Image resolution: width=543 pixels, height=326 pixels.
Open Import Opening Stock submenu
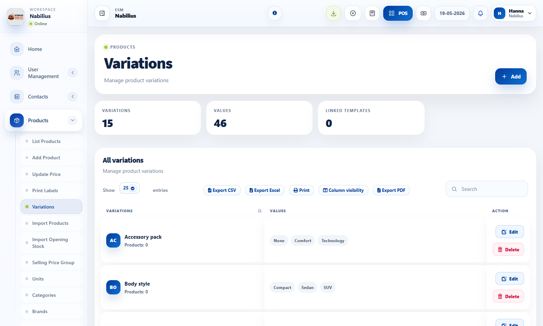(x=51, y=243)
